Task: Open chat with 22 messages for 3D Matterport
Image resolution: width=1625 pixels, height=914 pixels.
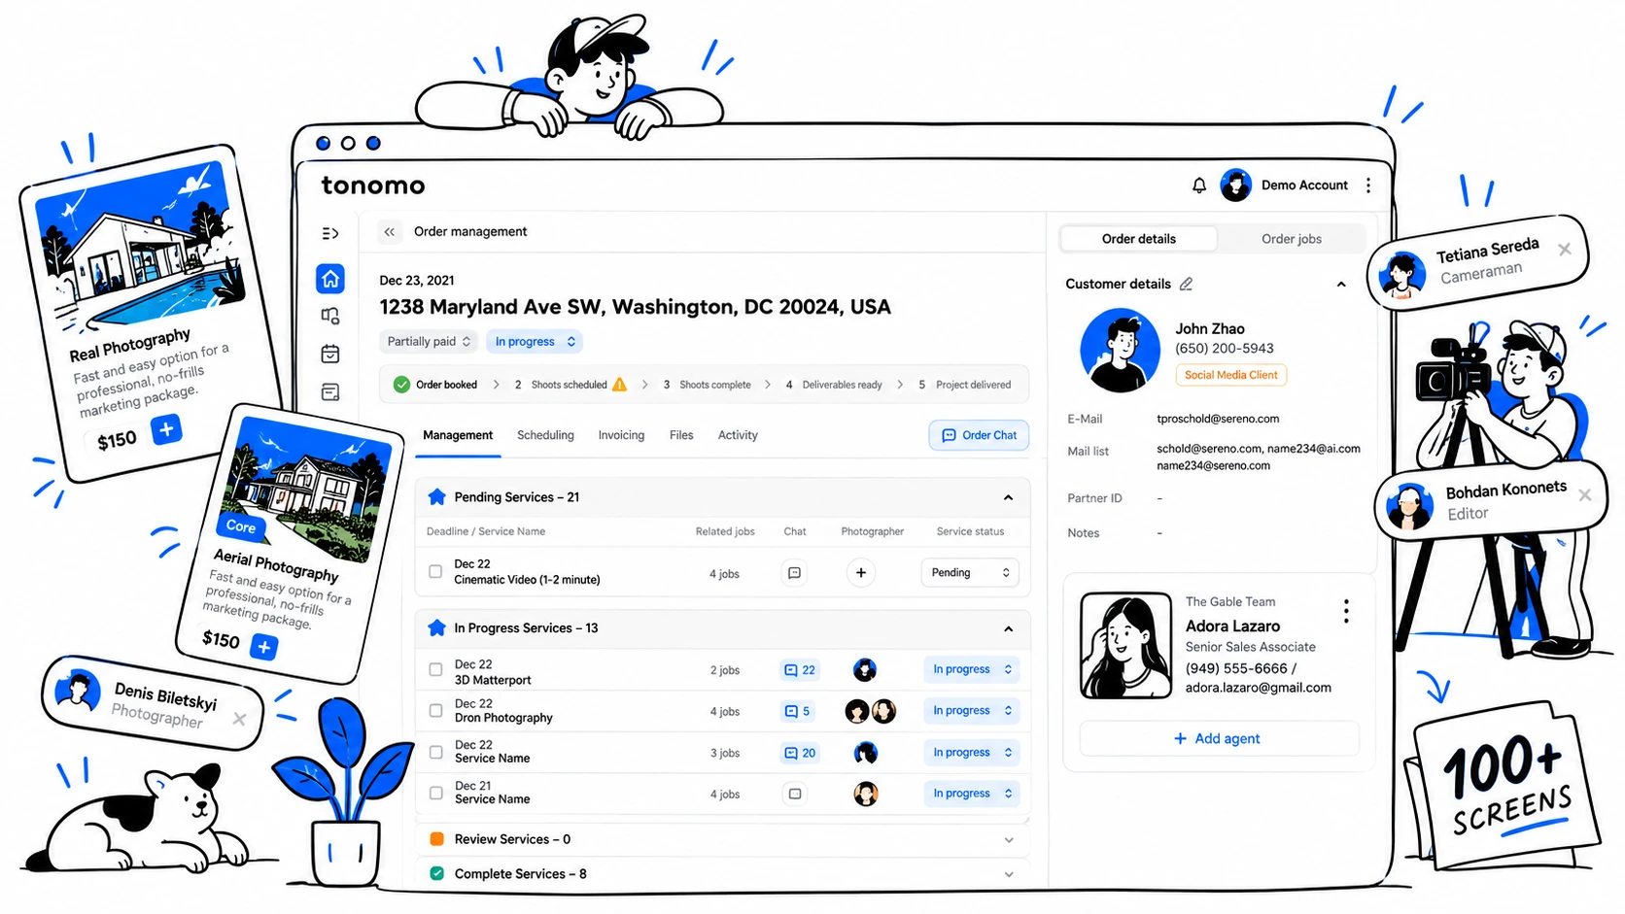Action: pos(800,670)
